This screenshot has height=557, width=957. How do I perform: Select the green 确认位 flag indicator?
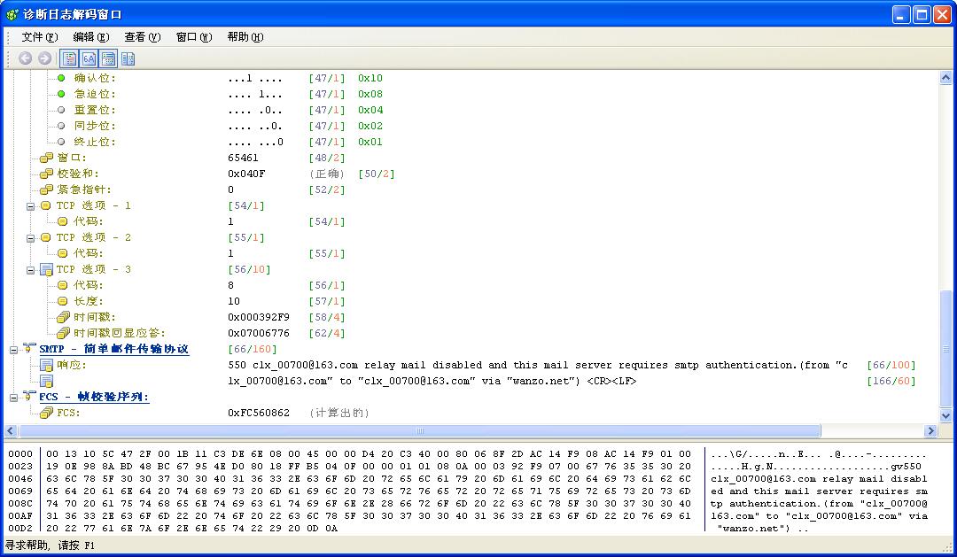(x=61, y=78)
